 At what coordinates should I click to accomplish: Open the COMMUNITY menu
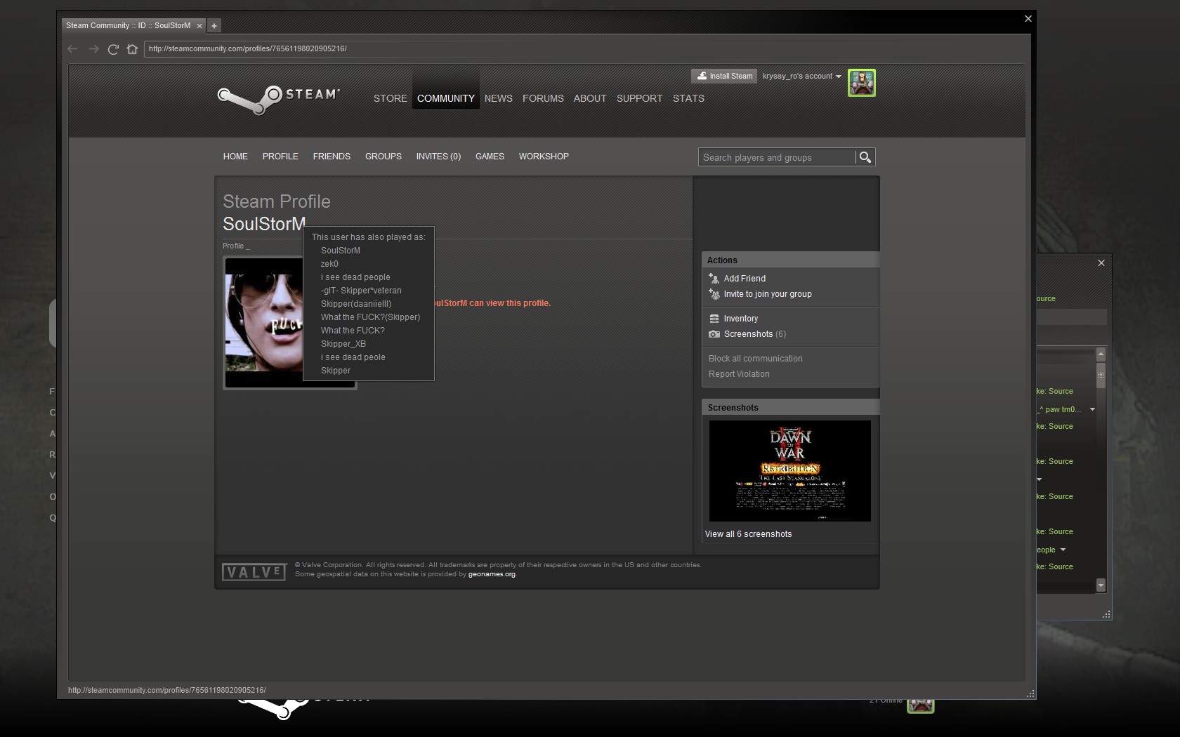coord(446,98)
